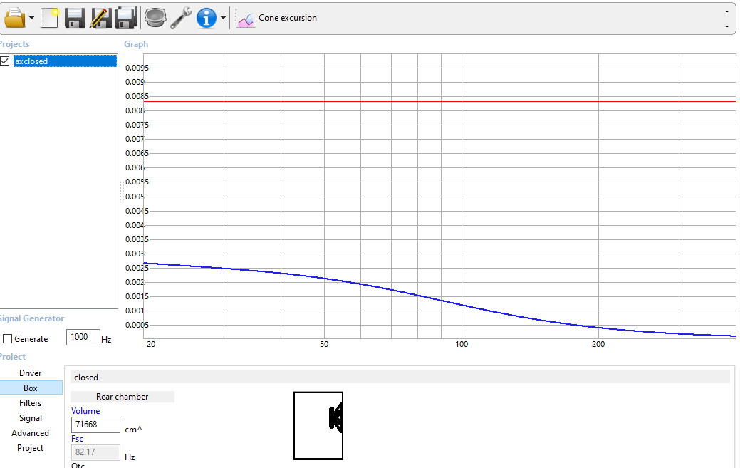Uncheck the axclosed project checkbox
The image size is (740, 468).
[5, 61]
